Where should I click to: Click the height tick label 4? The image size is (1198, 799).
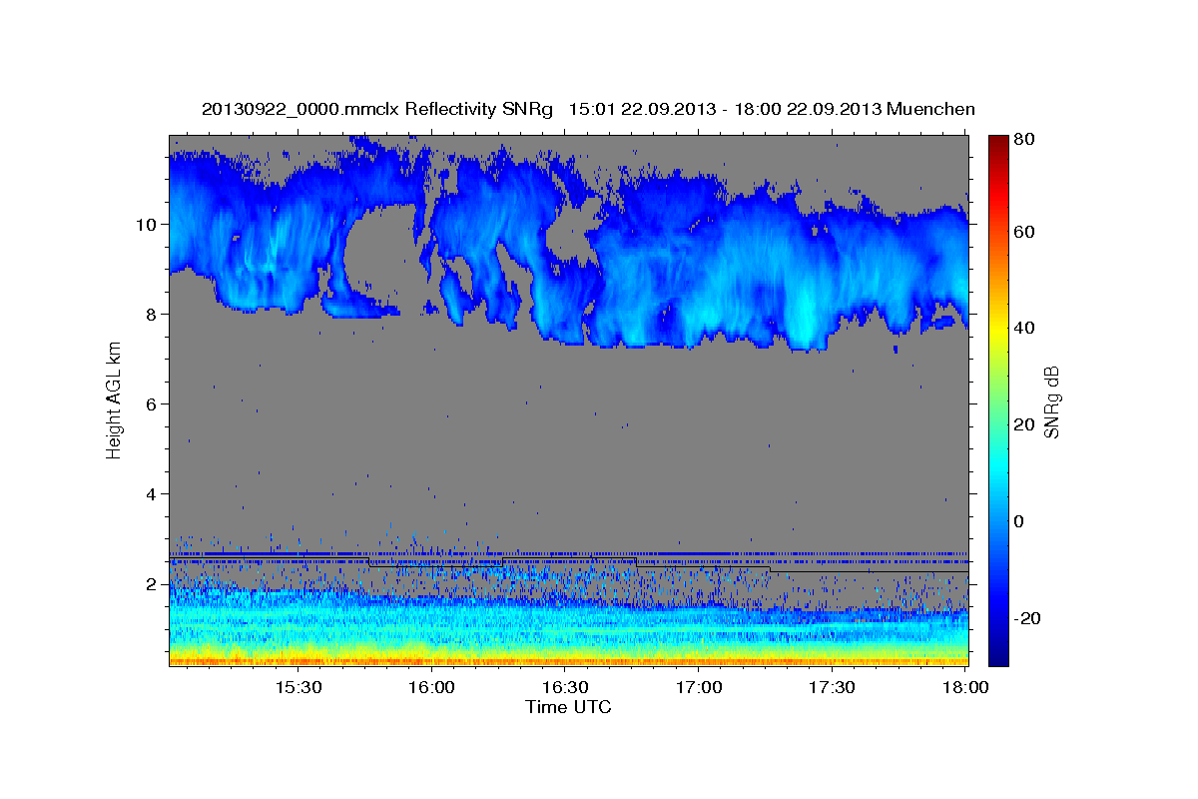[x=152, y=493]
